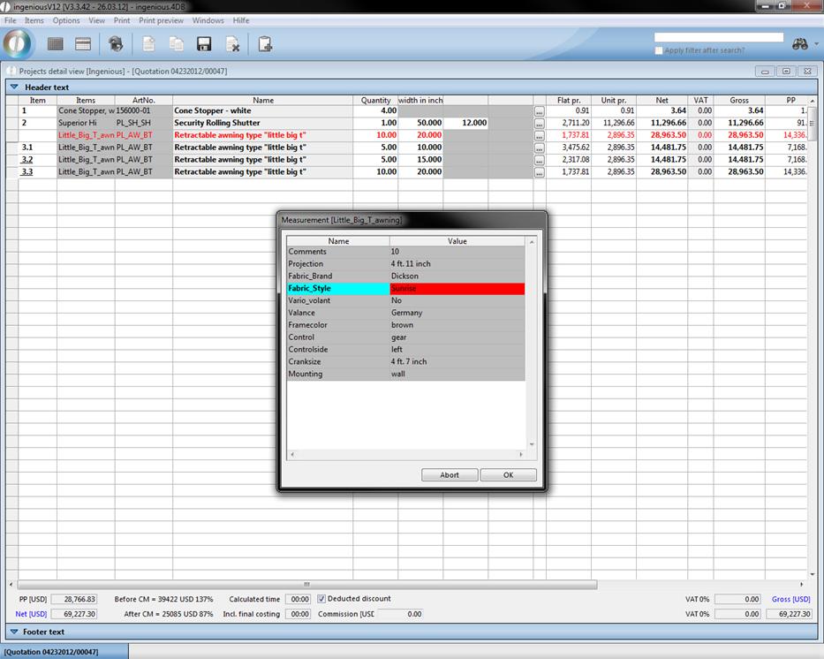The image size is (824, 659).
Task: Click the search text field in the toolbar
Action: [718, 37]
